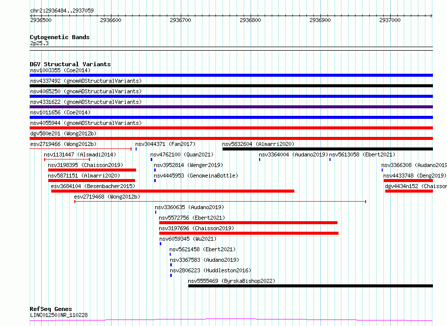Click the 2936600 ruler position
Viewport: 447px width, 326px height.
(x=110, y=20)
